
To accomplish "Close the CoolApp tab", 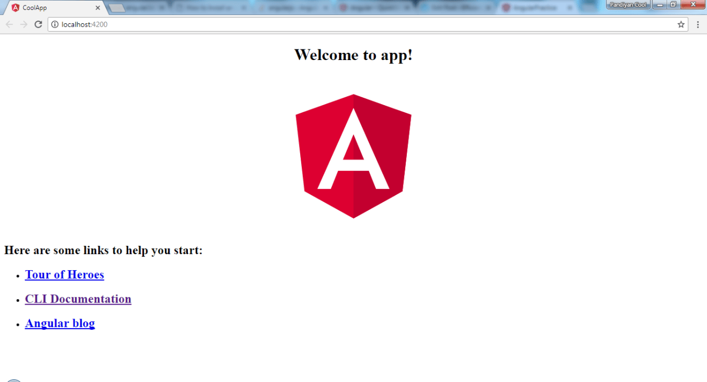I will [98, 8].
